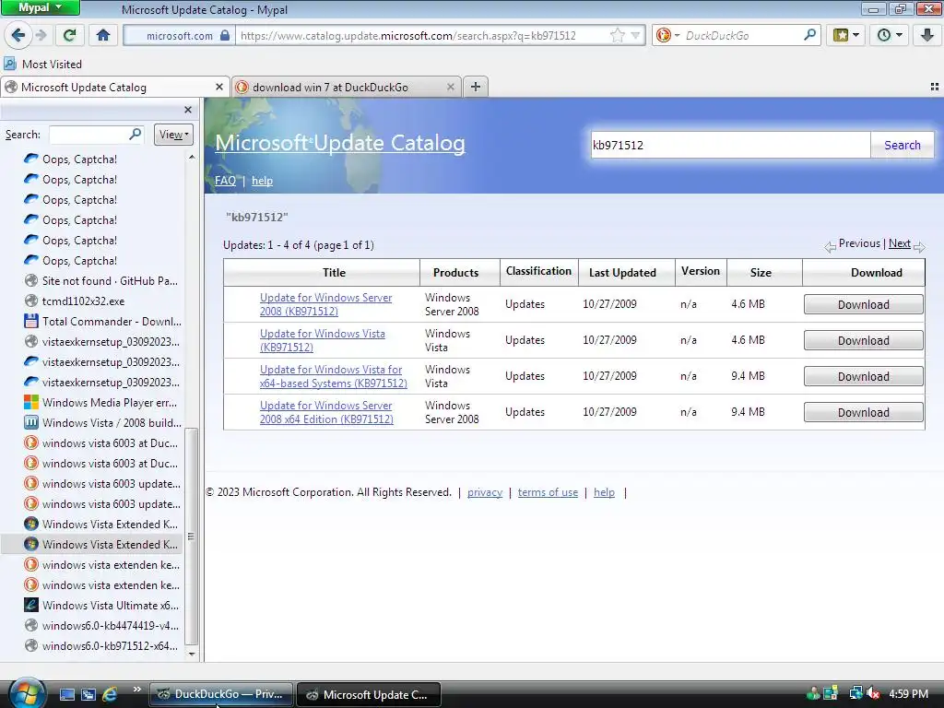The image size is (944, 708).
Task: Click the sidebar scrollbar down arrow
Action: click(x=192, y=654)
